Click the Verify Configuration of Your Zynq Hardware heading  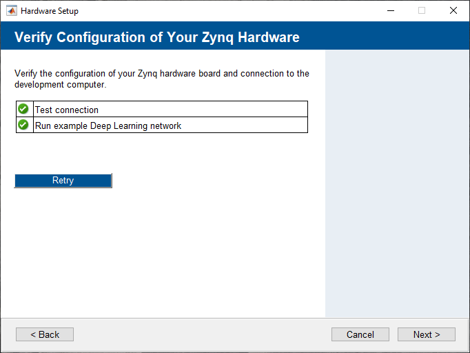tap(157, 37)
